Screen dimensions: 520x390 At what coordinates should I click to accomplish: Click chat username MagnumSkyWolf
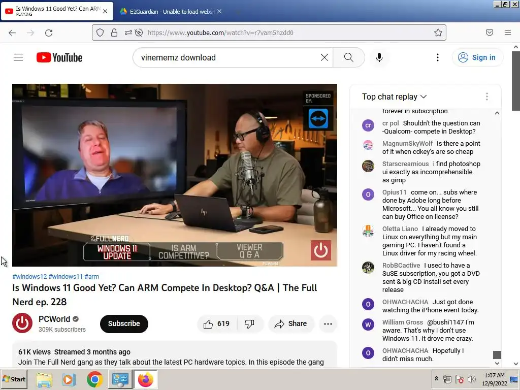[407, 143]
